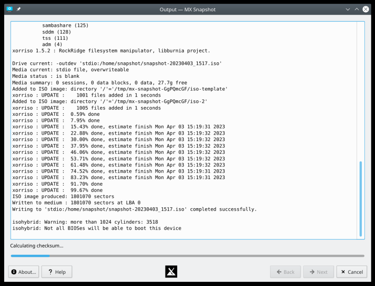Click the 'sddm (128)' group entry
375x286 pixels.
point(57,32)
